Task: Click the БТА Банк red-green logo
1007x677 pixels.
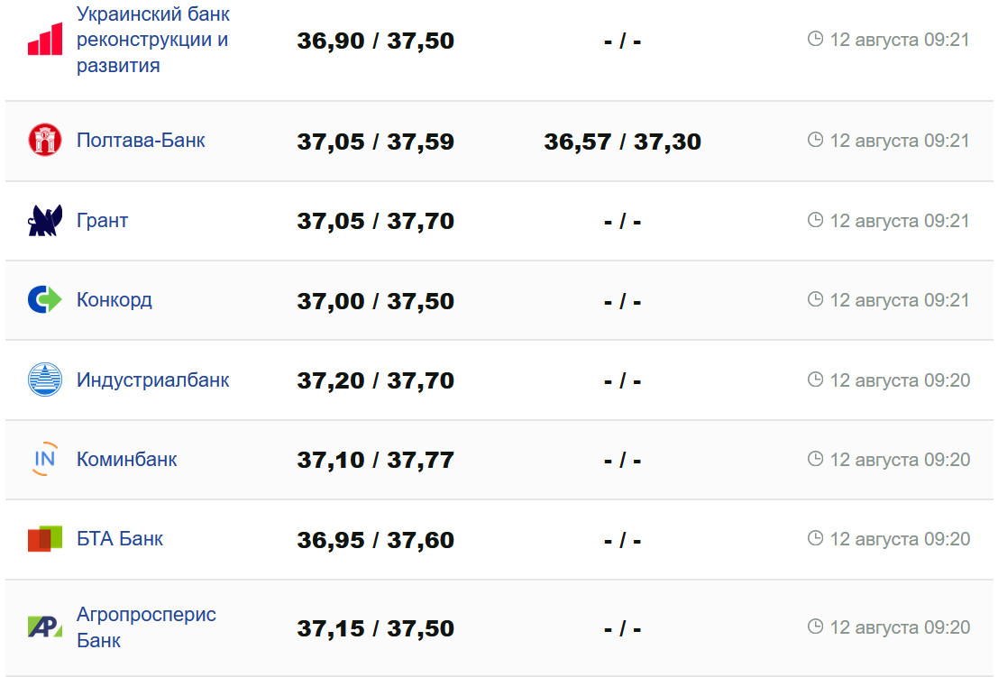Action: point(45,539)
